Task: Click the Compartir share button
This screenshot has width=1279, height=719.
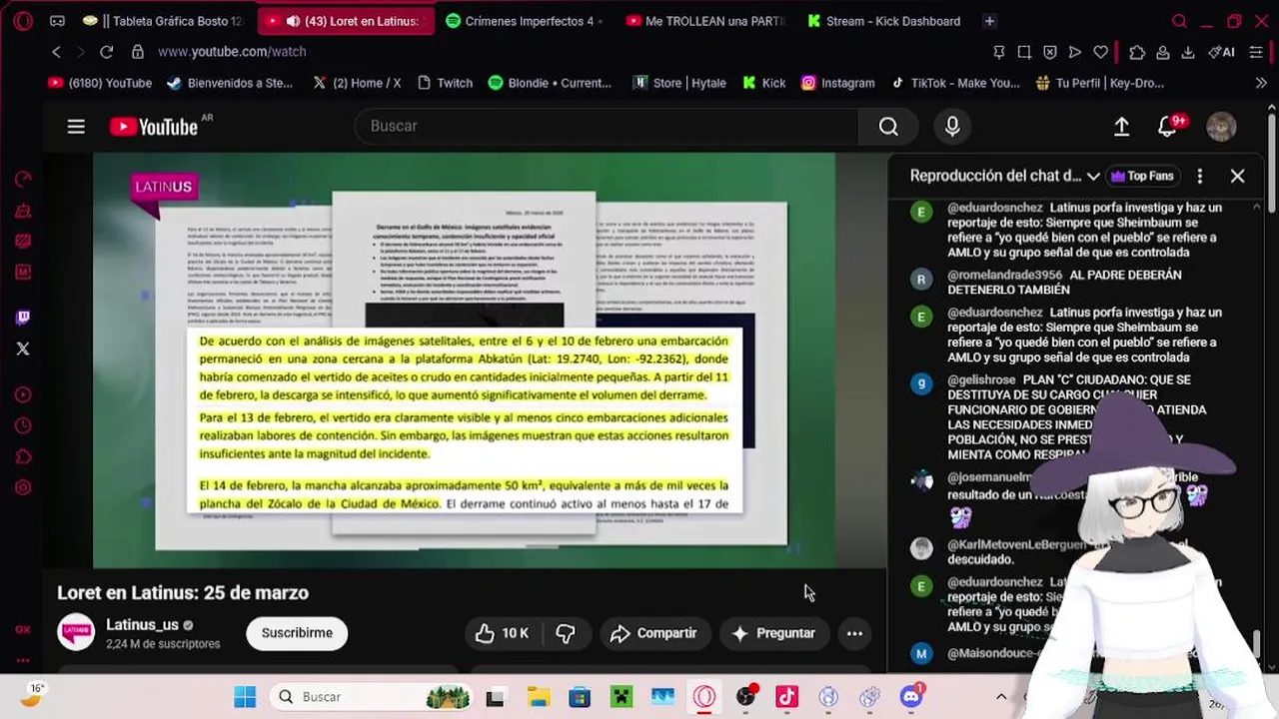Action: click(653, 633)
